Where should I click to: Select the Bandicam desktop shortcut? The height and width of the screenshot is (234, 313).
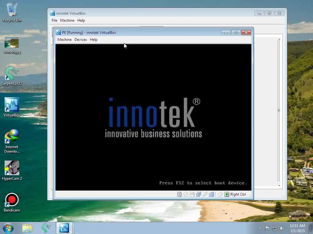click(x=12, y=202)
